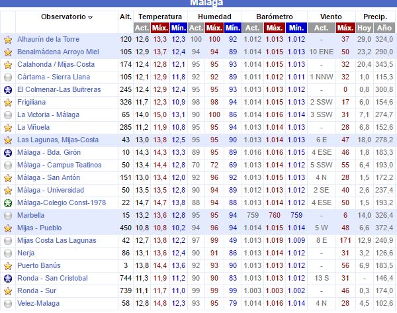Click the sort arrow next to Observatorio
Screen dimensions: 397x313
point(90,17)
